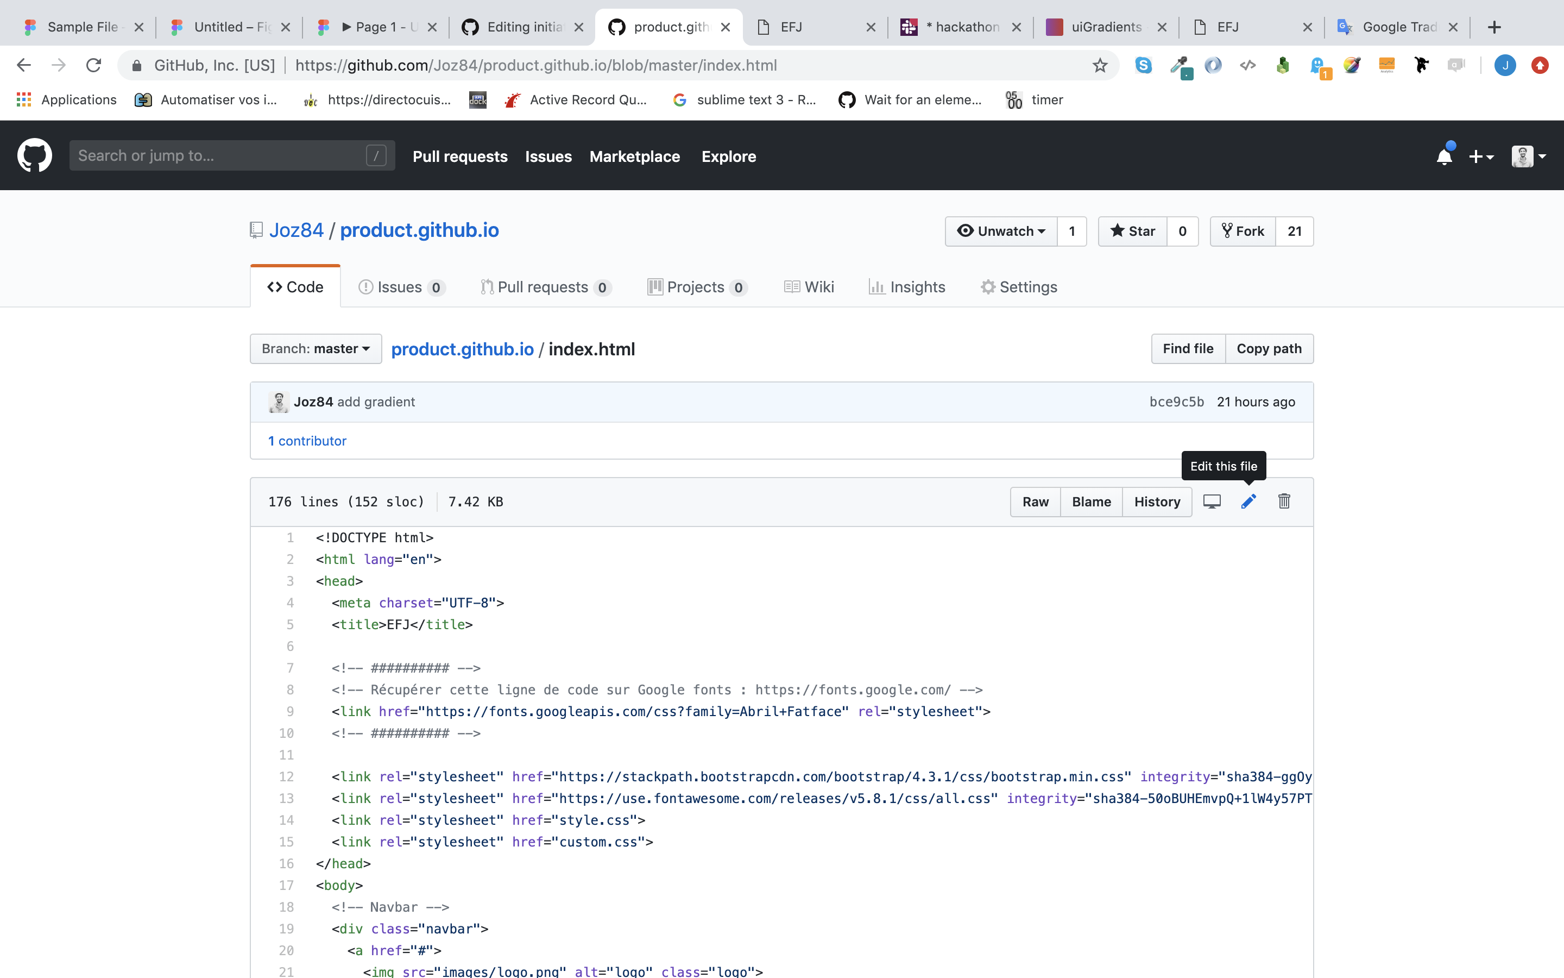Open the Blame view
The height and width of the screenshot is (978, 1564).
(x=1092, y=502)
